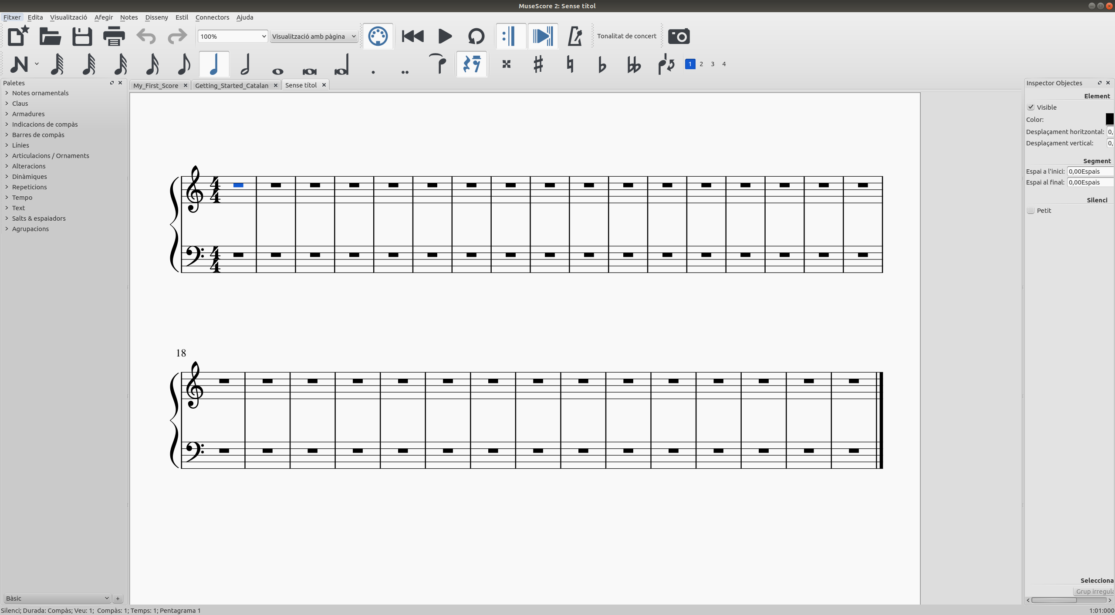Apply sharp accidental
Screen dimensions: 1115x615
538,64
